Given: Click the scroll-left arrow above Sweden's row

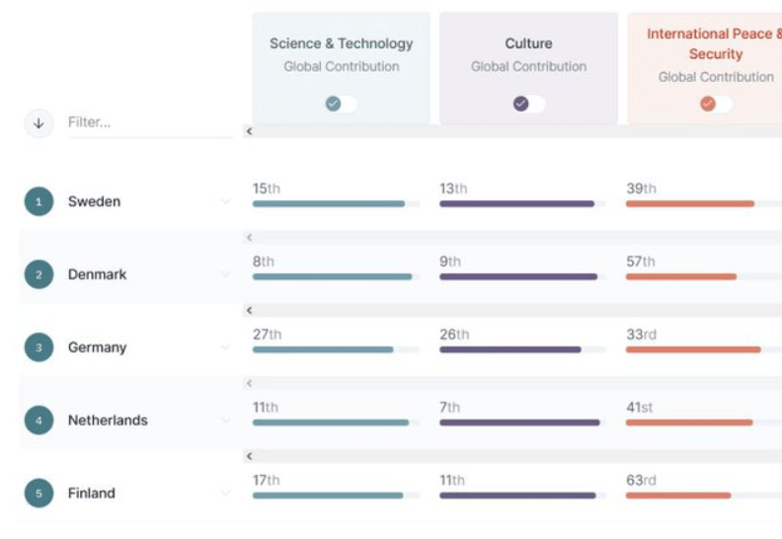Looking at the screenshot, I should click(250, 131).
